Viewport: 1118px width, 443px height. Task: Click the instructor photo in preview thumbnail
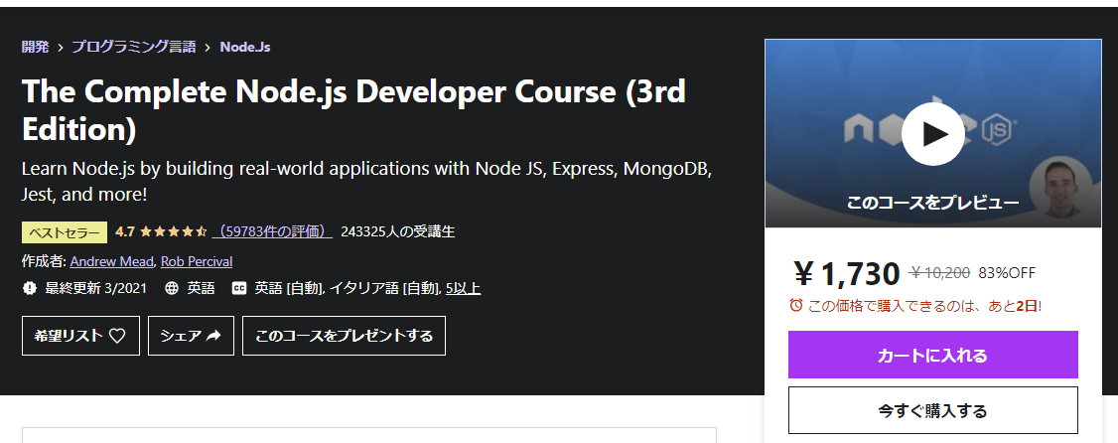(x=1059, y=187)
